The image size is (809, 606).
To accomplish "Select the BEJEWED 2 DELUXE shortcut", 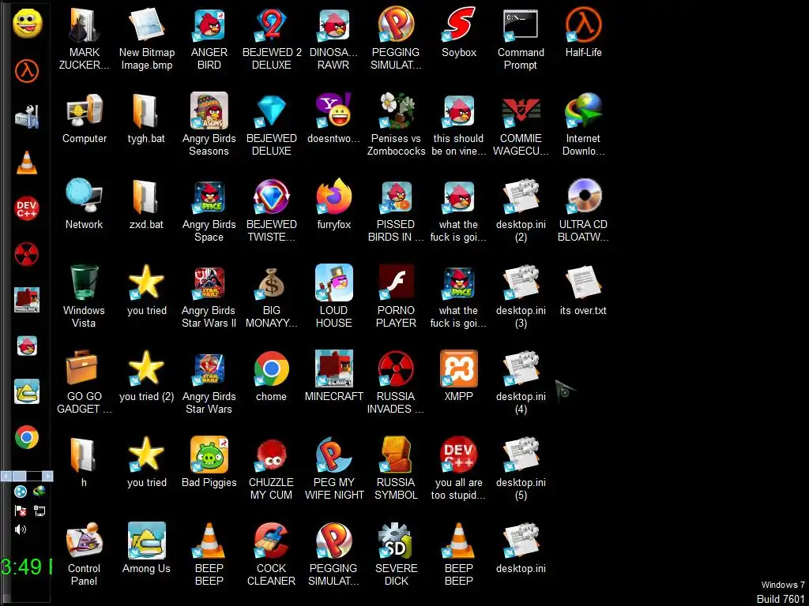I will point(272,39).
